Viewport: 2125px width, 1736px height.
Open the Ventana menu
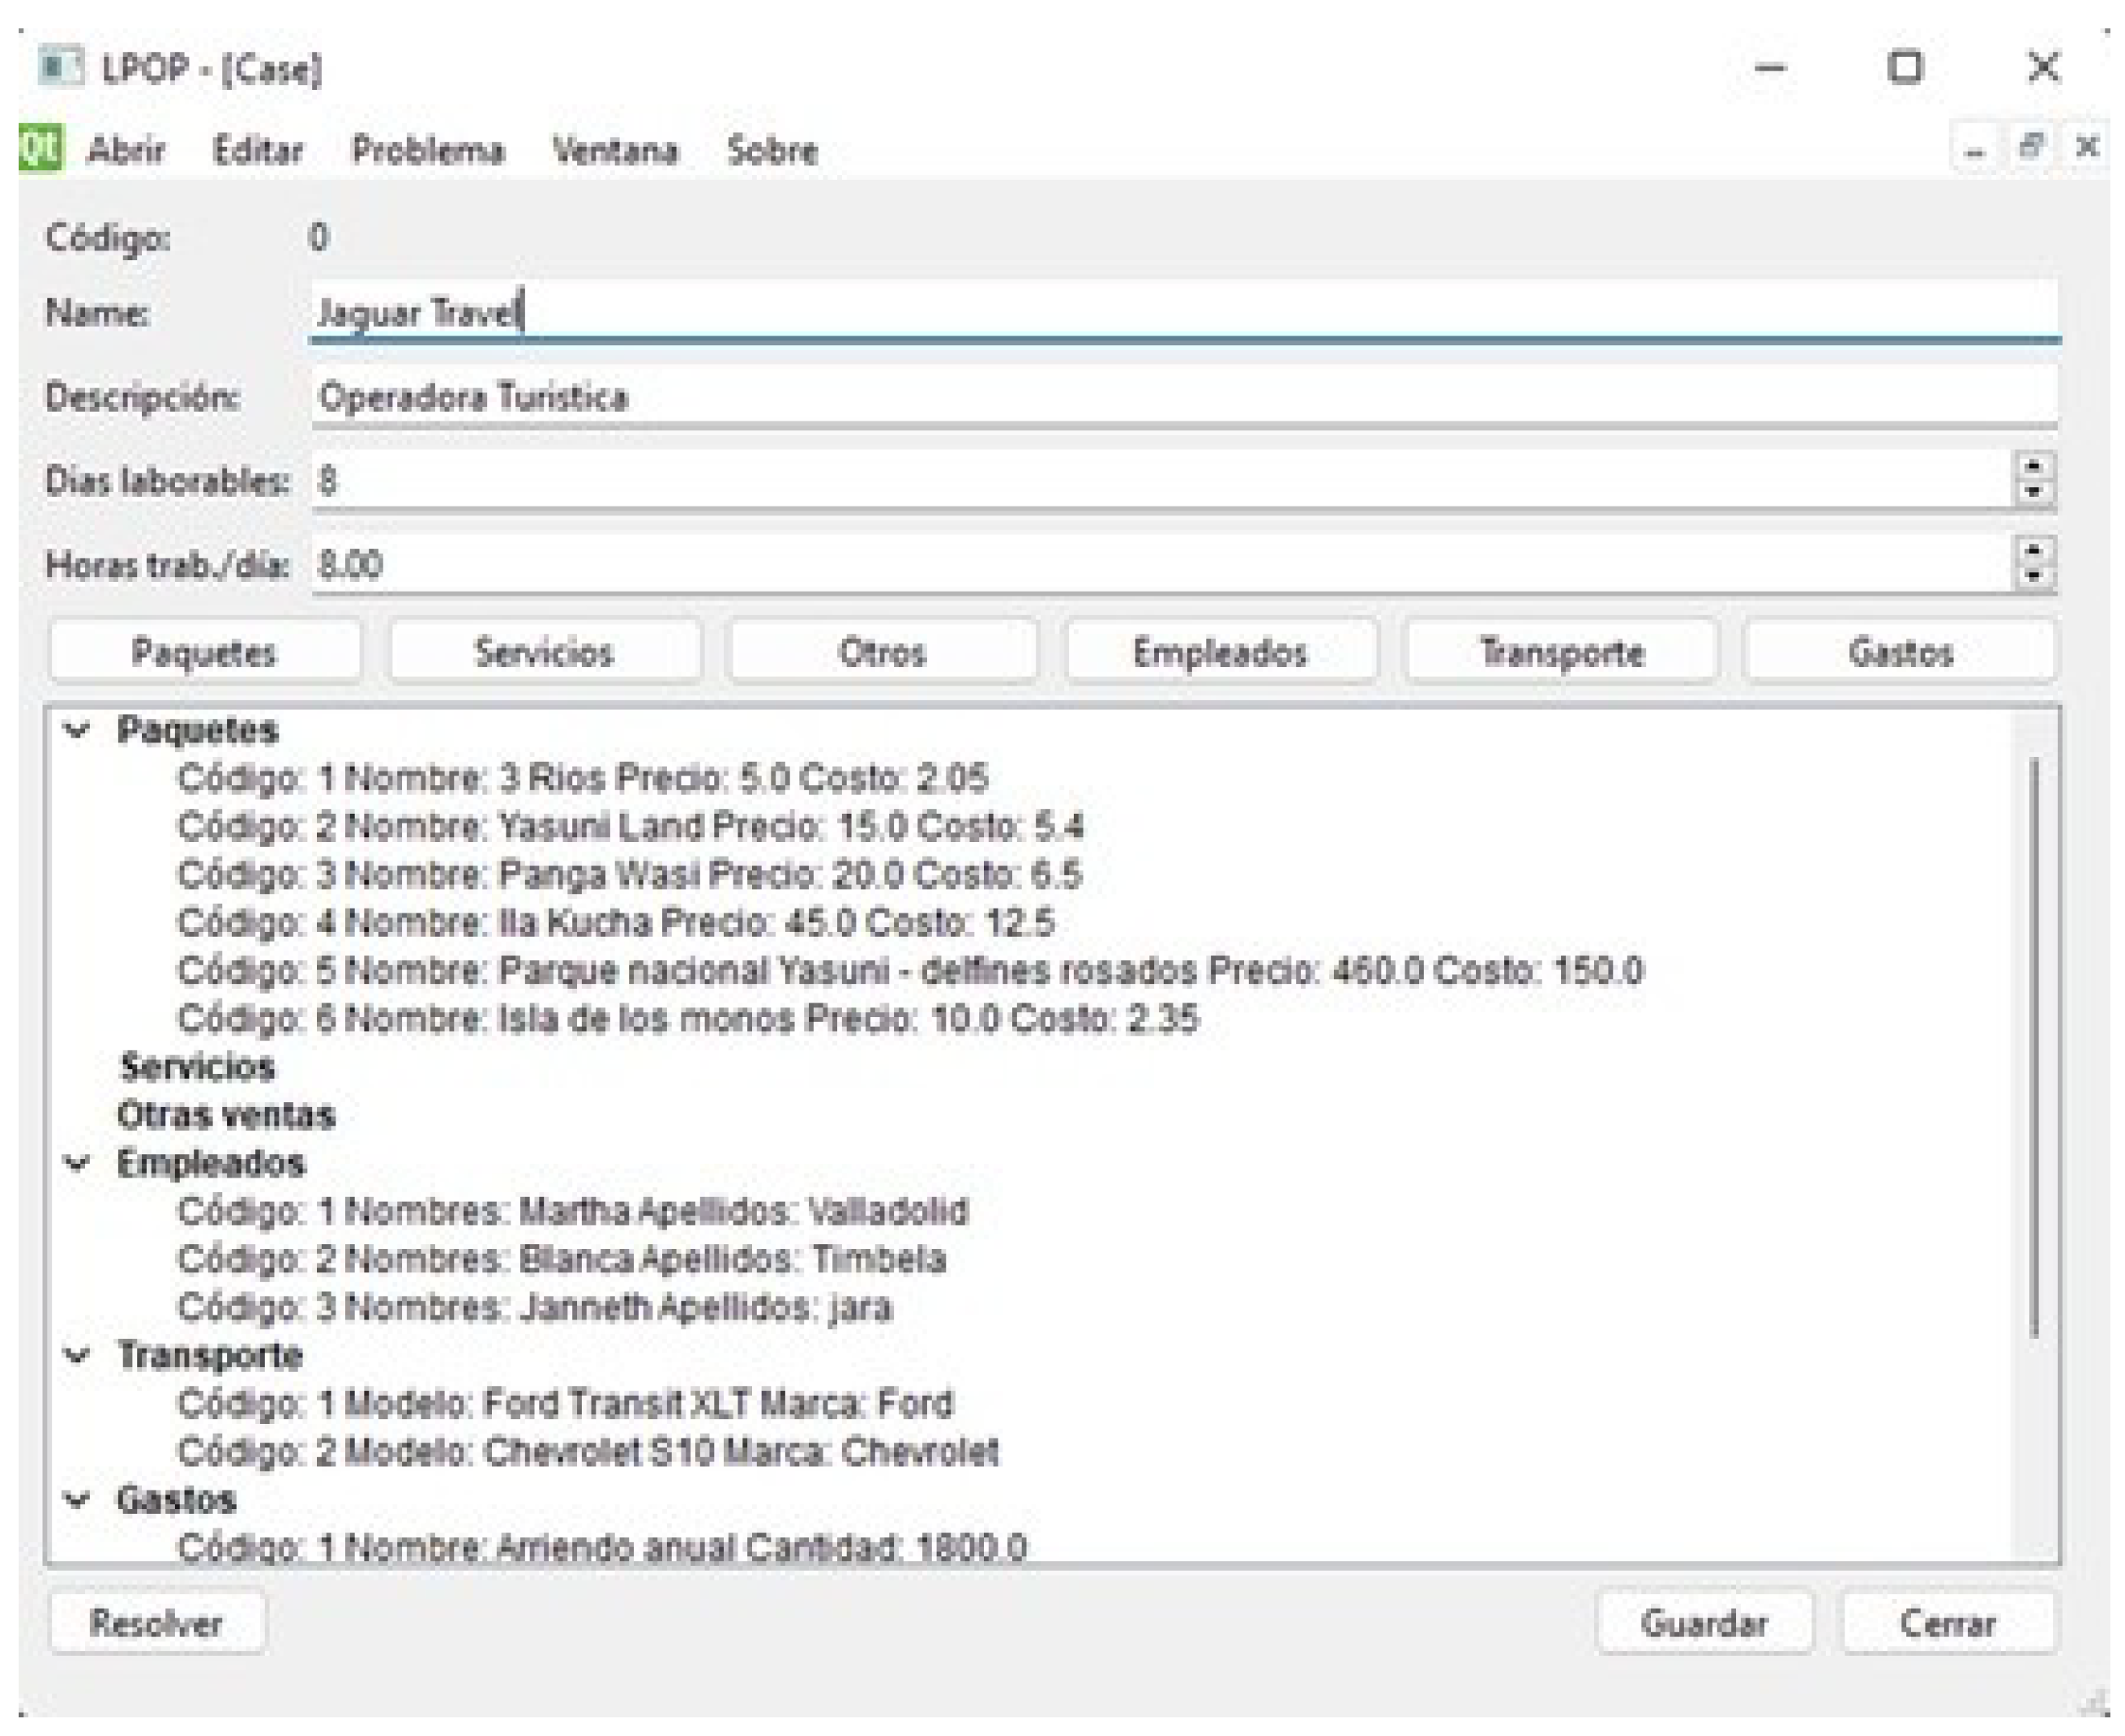point(615,151)
